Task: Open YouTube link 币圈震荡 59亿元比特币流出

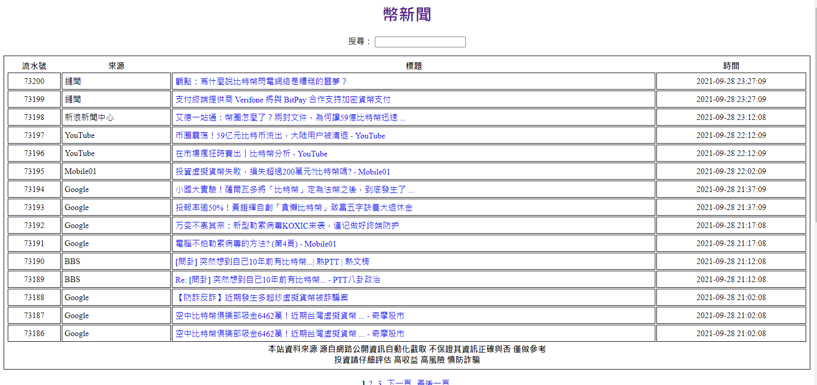Action: 280,135
